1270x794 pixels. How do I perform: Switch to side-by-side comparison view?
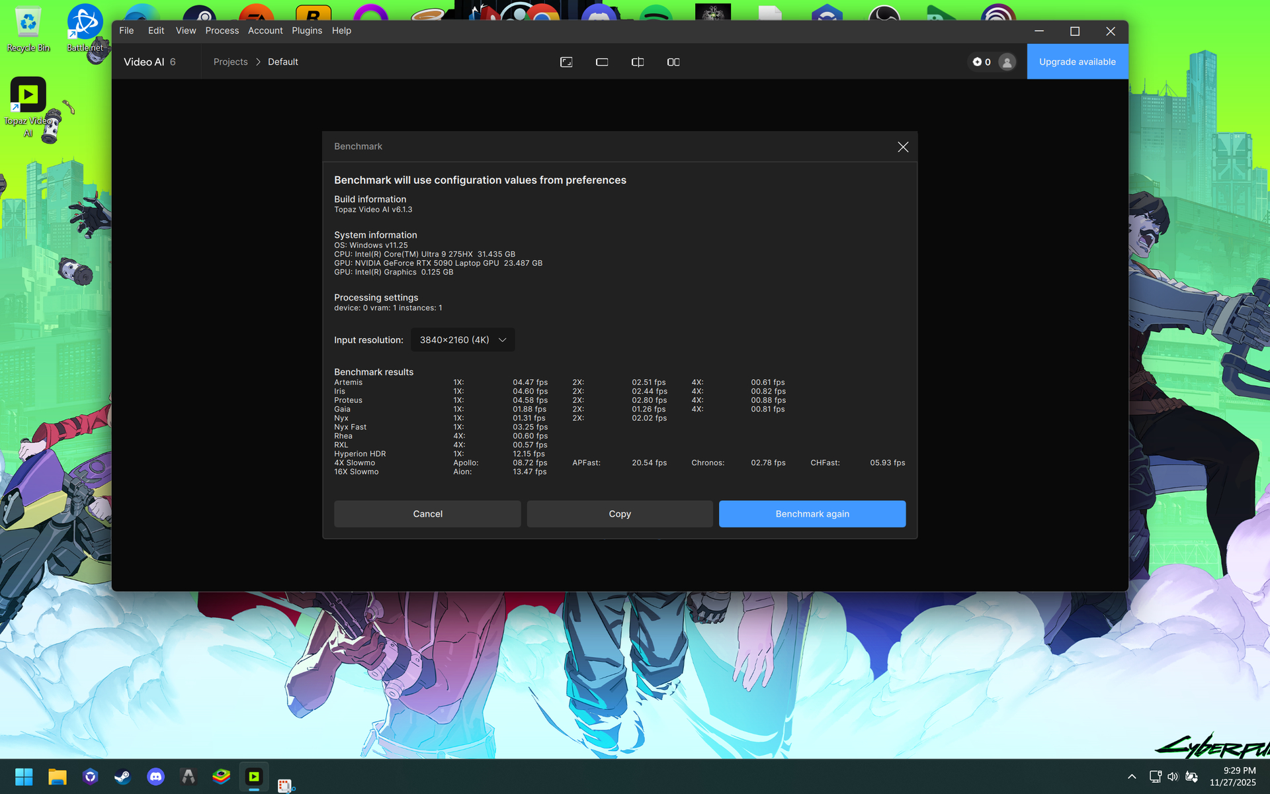point(673,62)
